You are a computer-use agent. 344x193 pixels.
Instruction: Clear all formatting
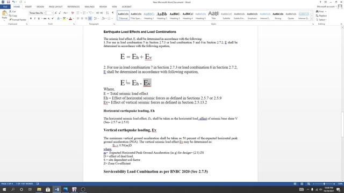pos(73,13)
